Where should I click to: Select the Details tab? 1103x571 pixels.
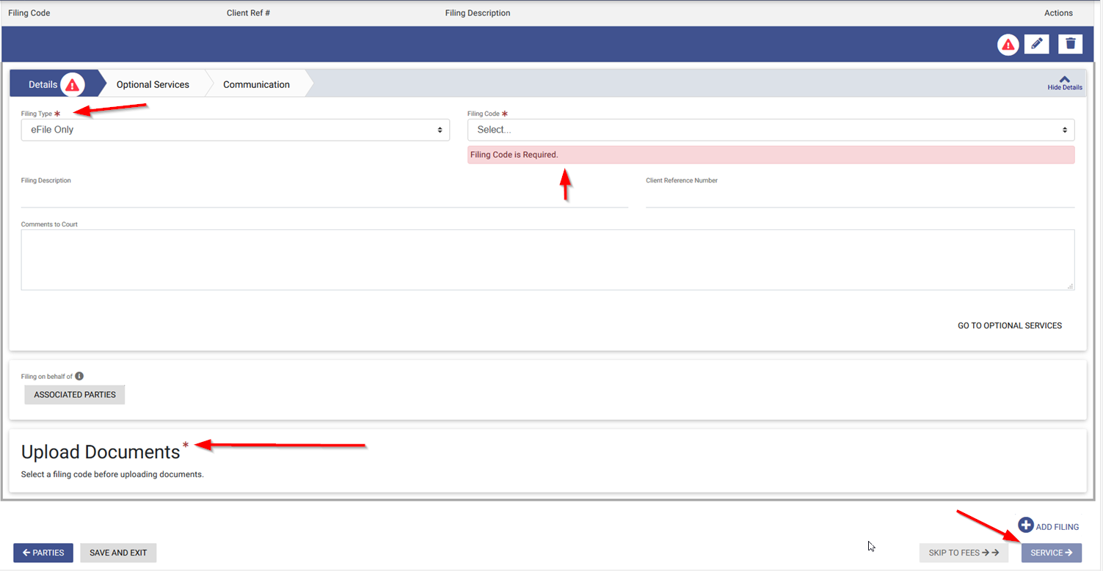pyautogui.click(x=43, y=84)
